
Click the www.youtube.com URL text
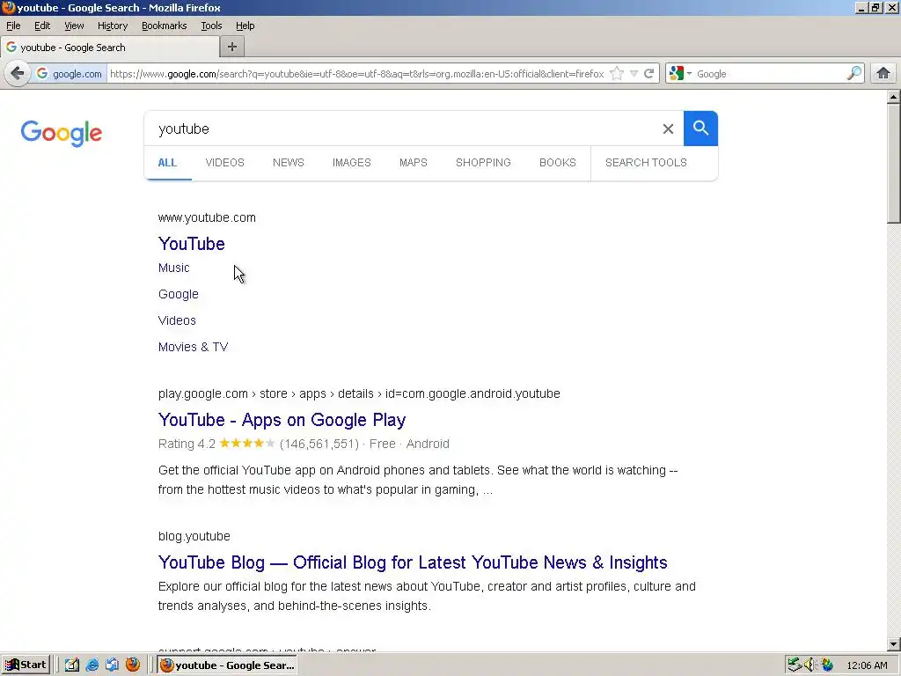207,218
